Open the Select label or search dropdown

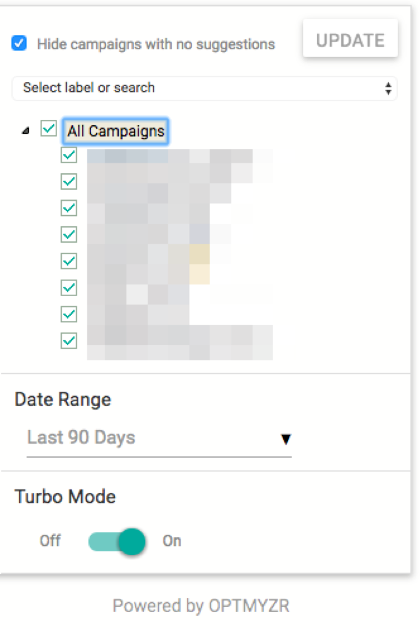coord(204,88)
